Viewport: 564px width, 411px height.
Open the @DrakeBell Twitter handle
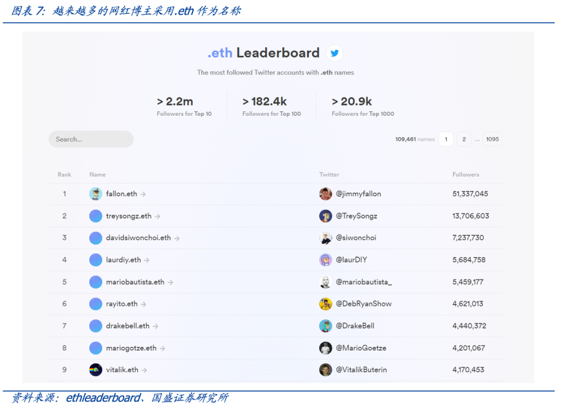355,326
